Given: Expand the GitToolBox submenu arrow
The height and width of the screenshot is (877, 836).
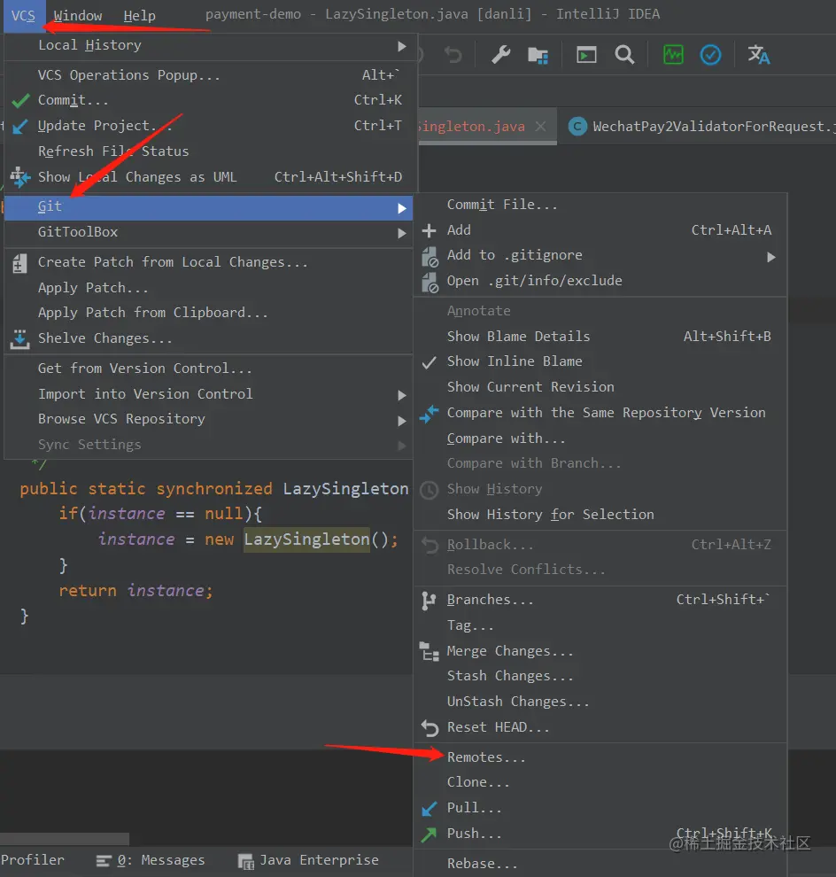Looking at the screenshot, I should click(401, 233).
